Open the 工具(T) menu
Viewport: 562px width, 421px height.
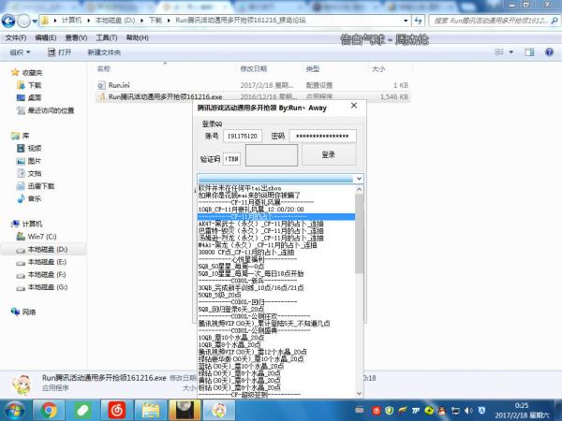107,37
